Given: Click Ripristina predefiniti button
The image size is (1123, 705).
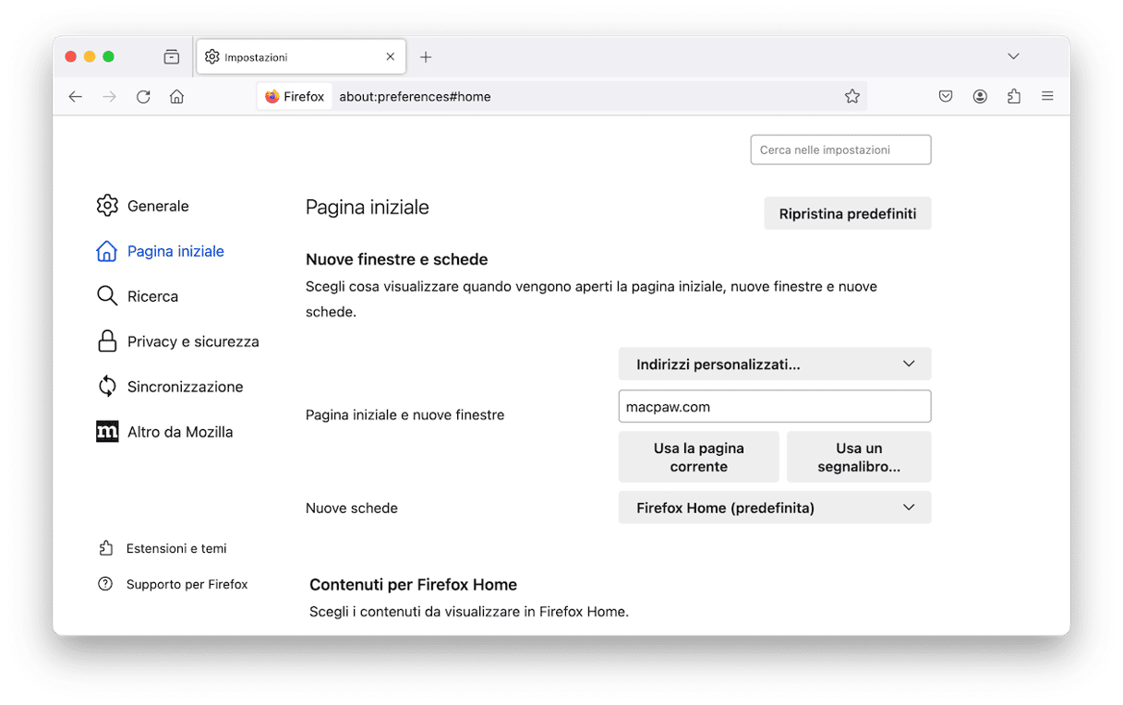Looking at the screenshot, I should coord(848,214).
